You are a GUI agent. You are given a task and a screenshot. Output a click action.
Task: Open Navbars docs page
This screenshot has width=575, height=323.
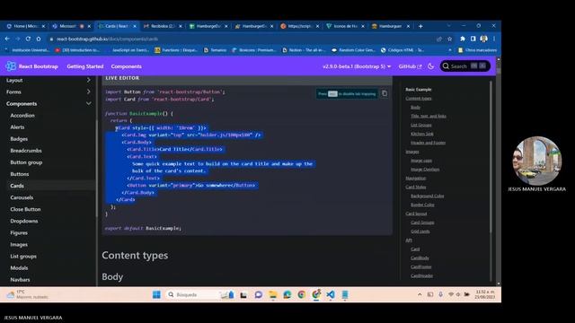coord(20,279)
